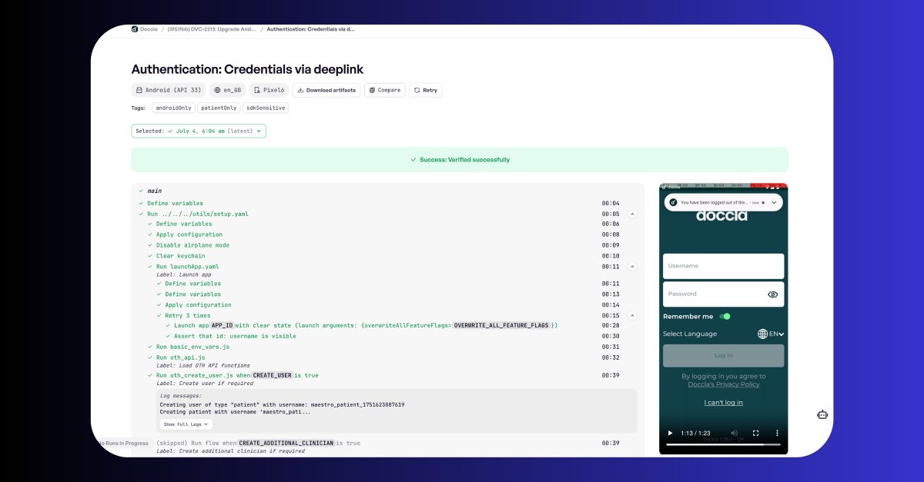Image resolution: width=924 pixels, height=482 pixels.
Task: Open the Selected run date dropdown
Action: coord(199,131)
